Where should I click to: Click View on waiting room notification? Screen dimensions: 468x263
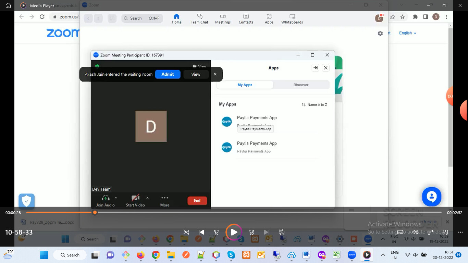pyautogui.click(x=196, y=74)
